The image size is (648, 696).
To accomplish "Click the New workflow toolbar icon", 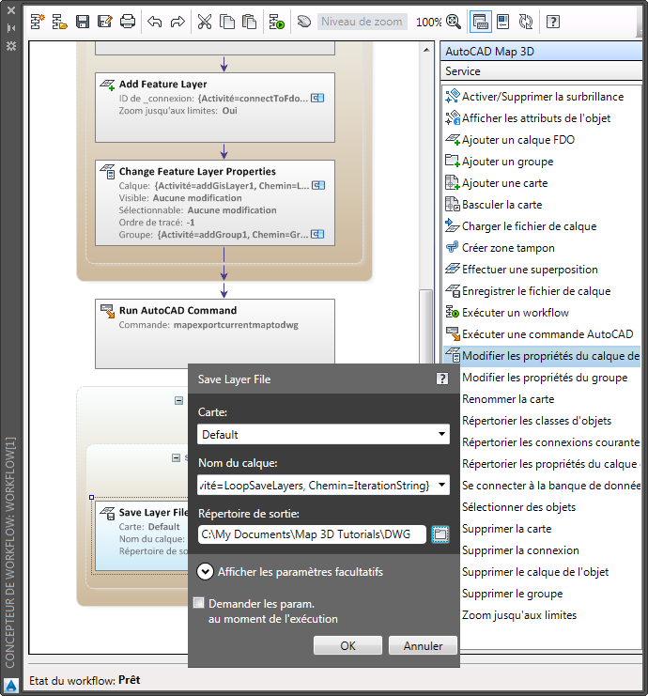I will (38, 22).
